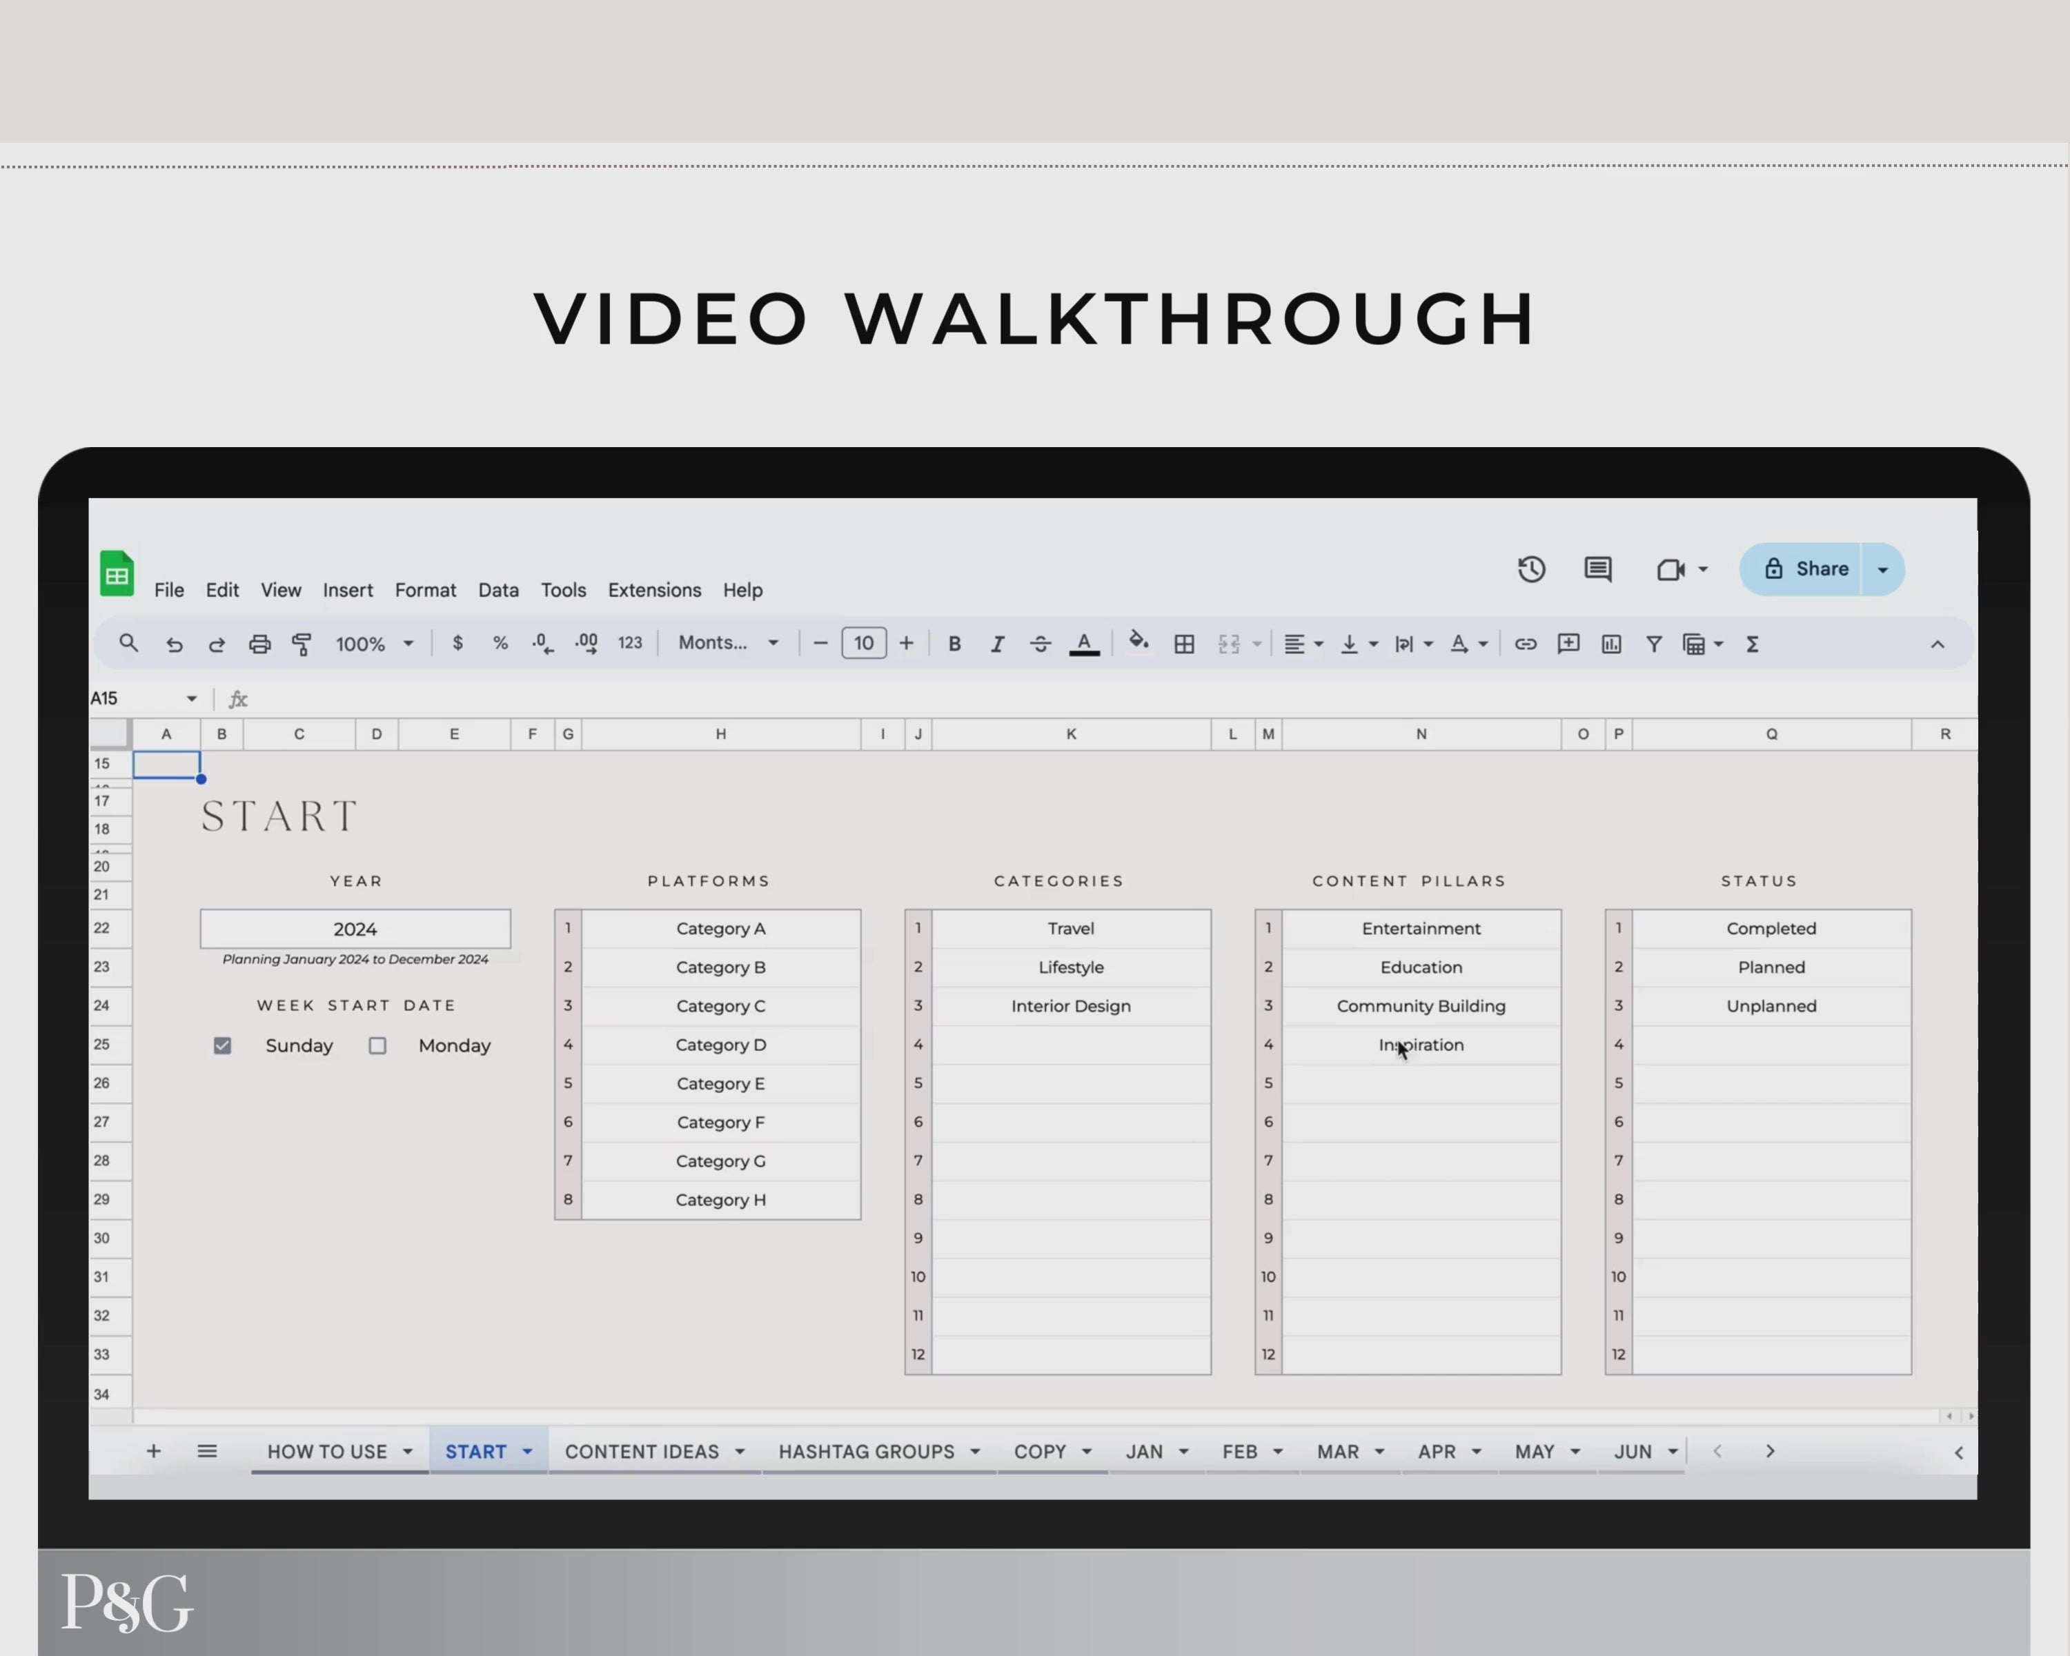Click the insert chart icon
2070x1656 pixels.
(1611, 644)
